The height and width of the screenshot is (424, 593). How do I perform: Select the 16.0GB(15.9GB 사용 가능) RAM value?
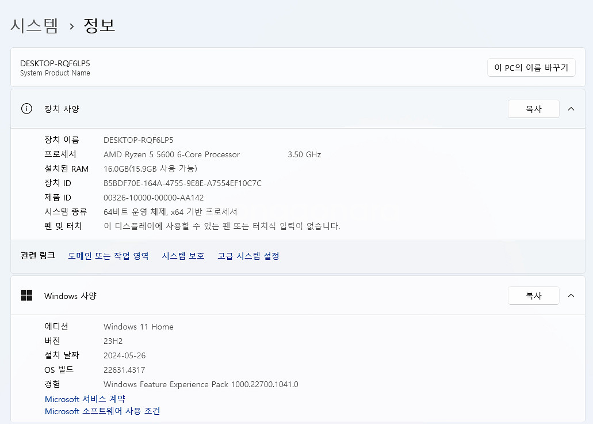(x=151, y=169)
